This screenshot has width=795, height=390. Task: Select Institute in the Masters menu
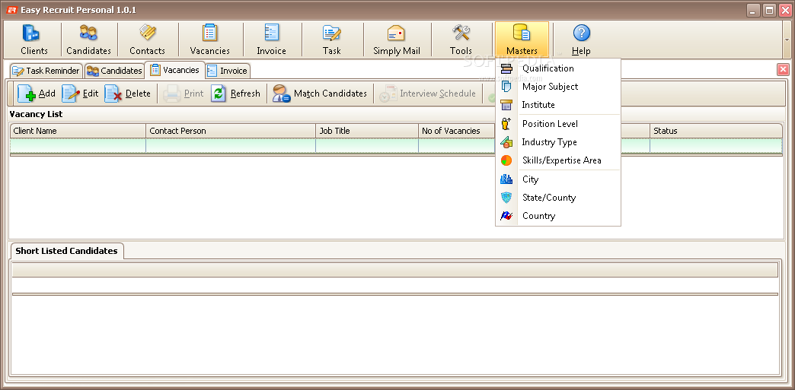tap(557, 105)
